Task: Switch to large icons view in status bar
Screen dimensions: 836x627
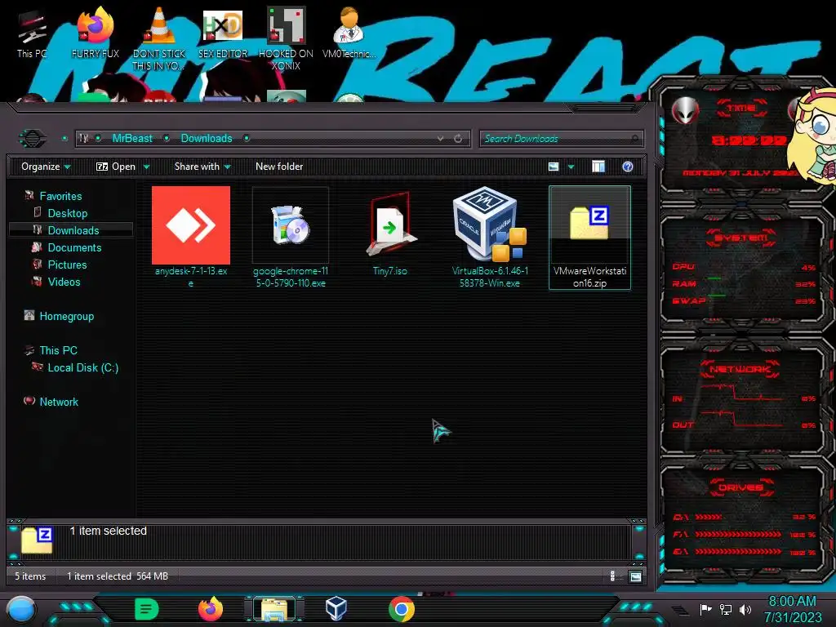Action: pos(635,576)
